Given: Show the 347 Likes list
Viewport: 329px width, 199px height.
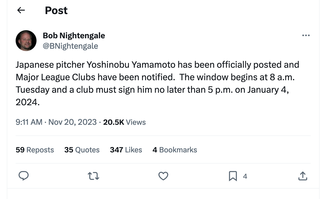Looking at the screenshot, I should pos(126,150).
